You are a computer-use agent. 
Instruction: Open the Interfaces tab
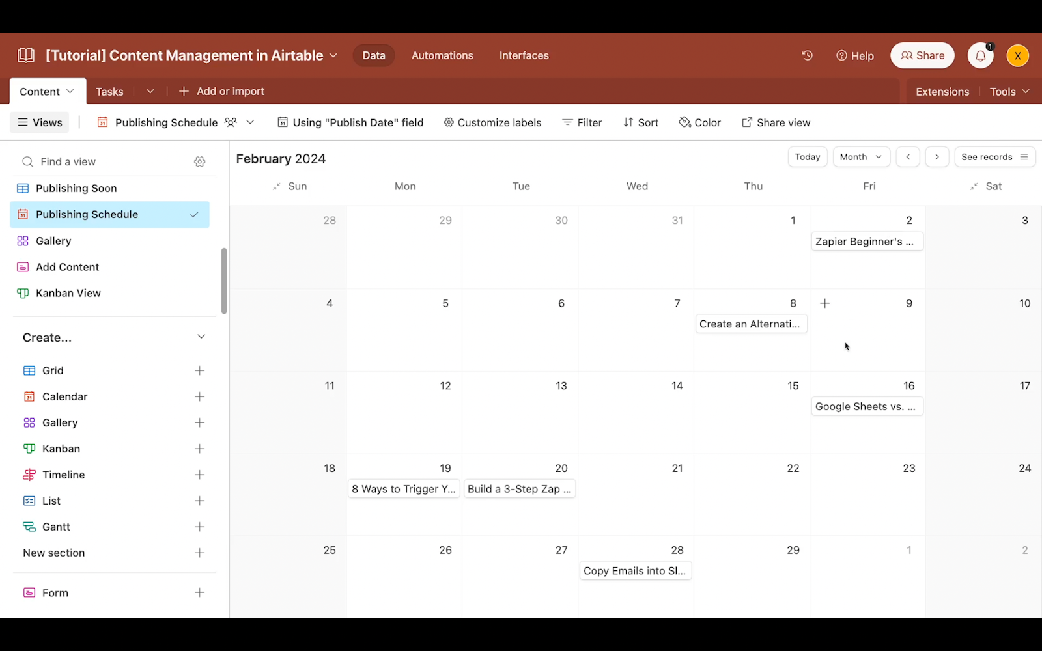pyautogui.click(x=524, y=55)
